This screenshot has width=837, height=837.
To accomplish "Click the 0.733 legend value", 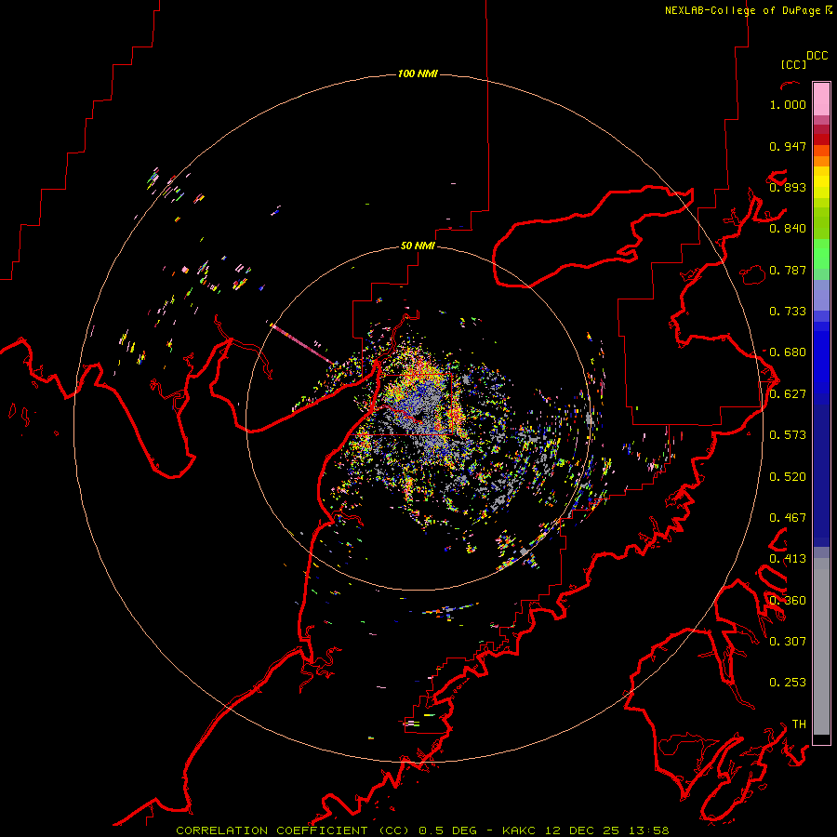I will pos(788,312).
